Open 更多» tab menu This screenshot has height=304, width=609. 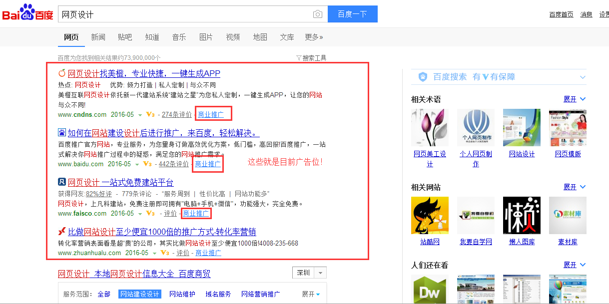click(314, 37)
